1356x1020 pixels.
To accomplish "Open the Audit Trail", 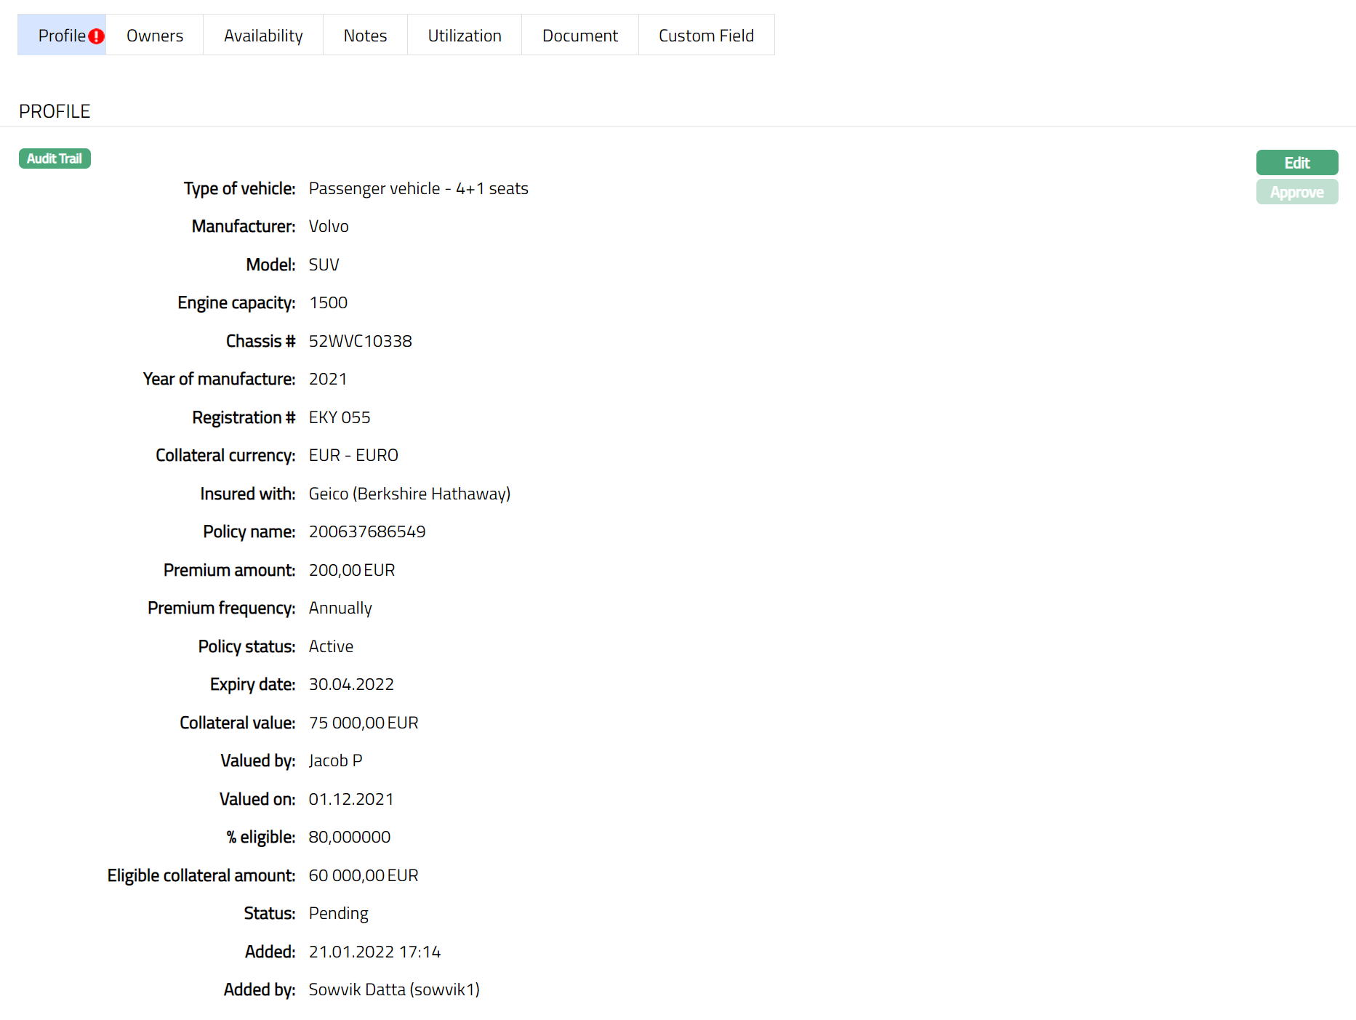I will [55, 158].
